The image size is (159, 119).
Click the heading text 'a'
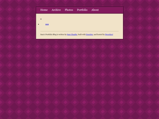41,19
